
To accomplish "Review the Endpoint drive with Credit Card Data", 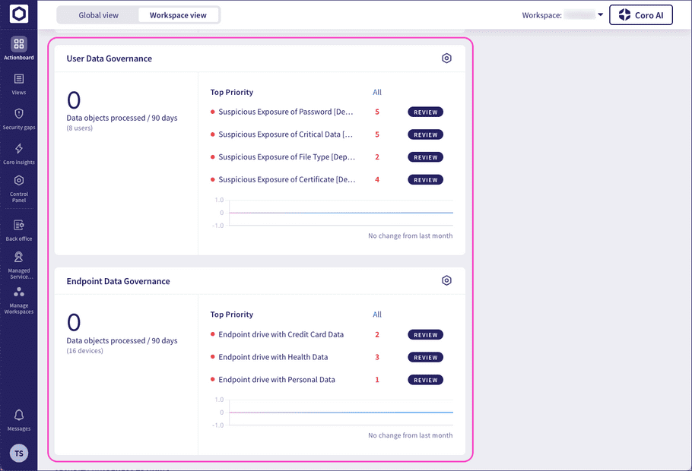I will coord(425,334).
